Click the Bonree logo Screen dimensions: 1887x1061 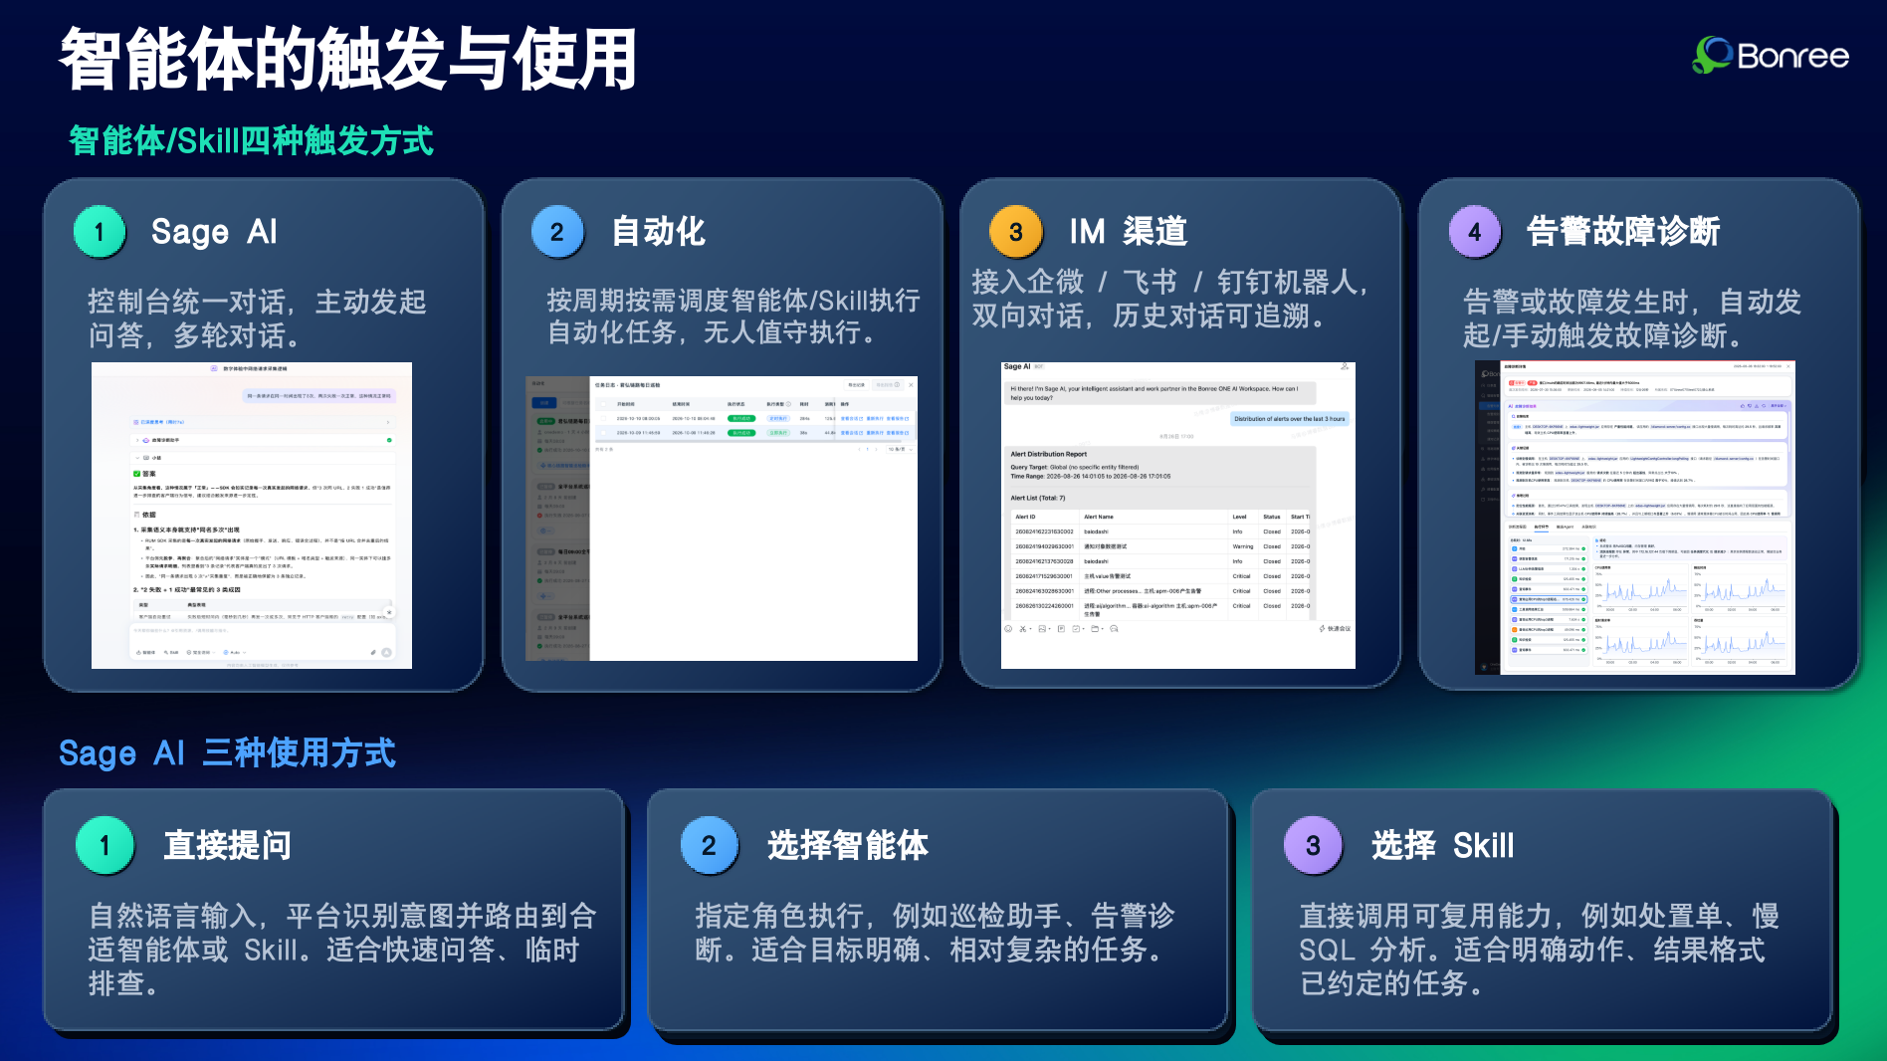tap(1771, 55)
